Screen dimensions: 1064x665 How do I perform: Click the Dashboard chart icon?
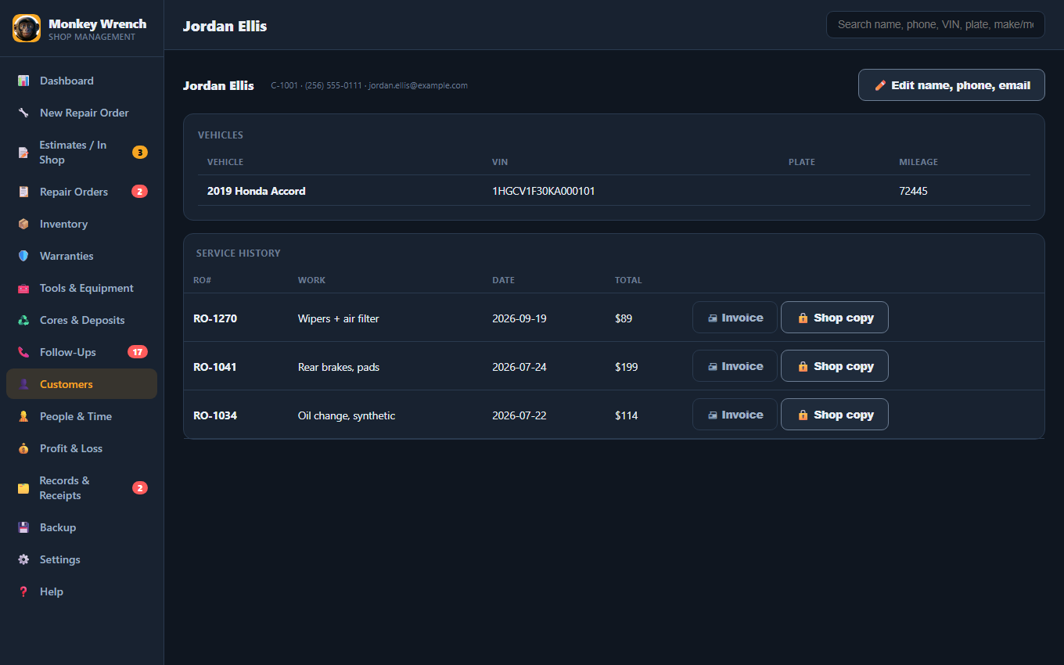[x=23, y=81]
